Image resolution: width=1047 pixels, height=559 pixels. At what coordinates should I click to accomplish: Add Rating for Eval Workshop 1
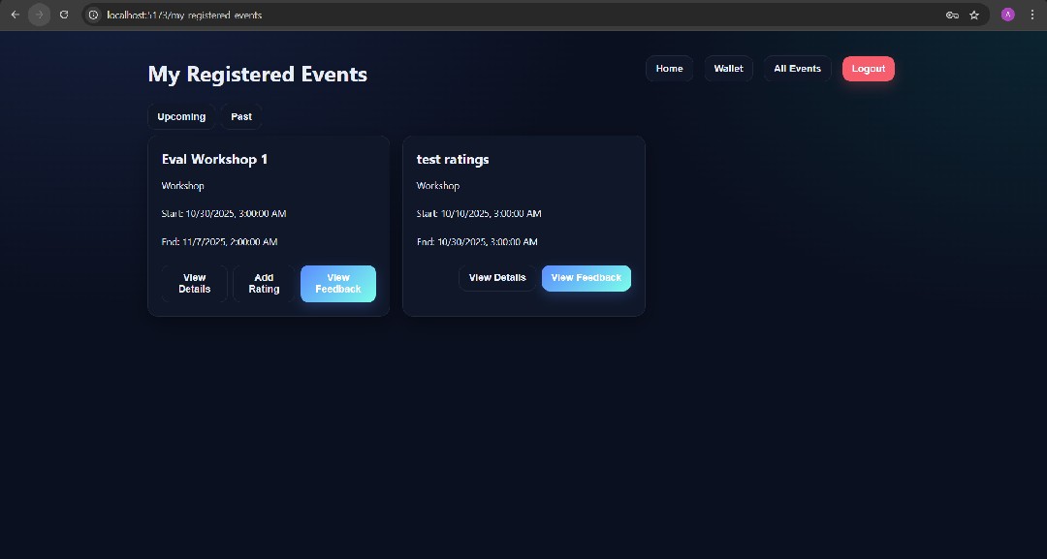tap(264, 283)
